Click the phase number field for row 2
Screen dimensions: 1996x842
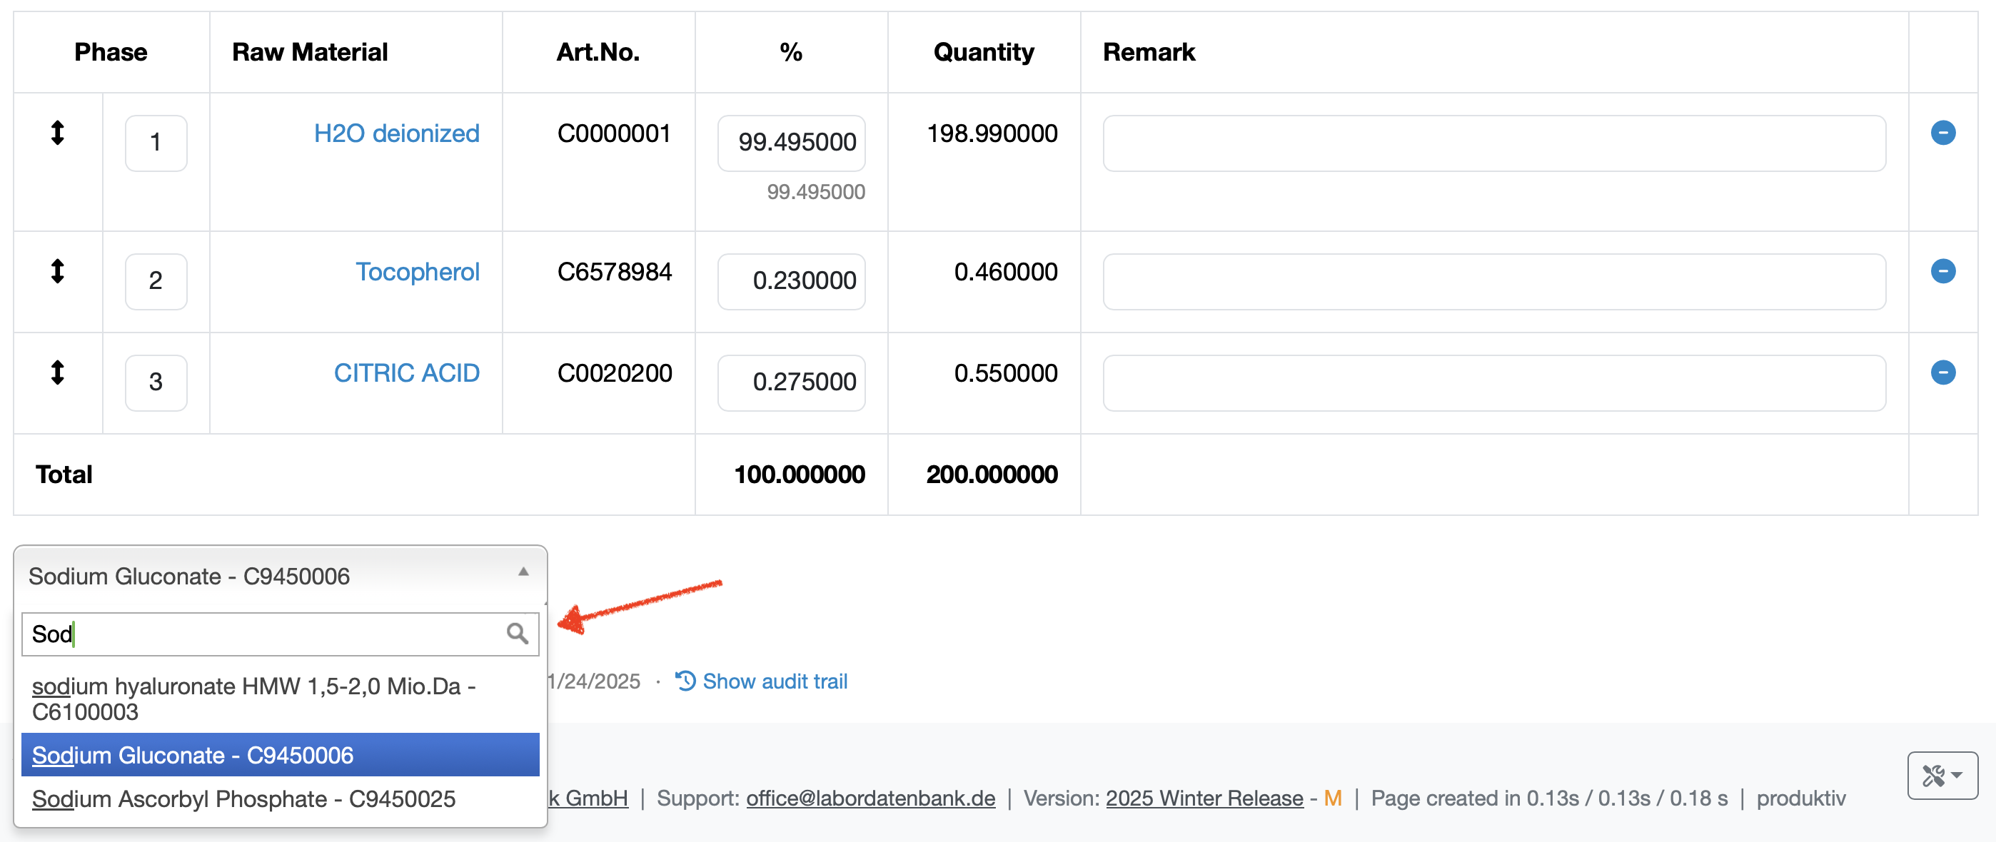point(156,281)
